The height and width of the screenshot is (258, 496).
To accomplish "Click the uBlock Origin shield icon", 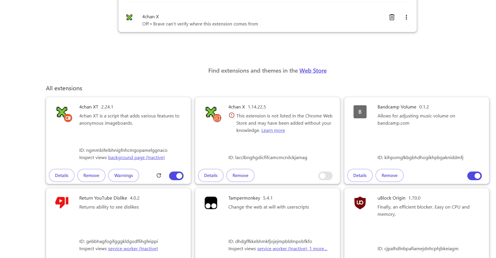I will [x=360, y=203].
